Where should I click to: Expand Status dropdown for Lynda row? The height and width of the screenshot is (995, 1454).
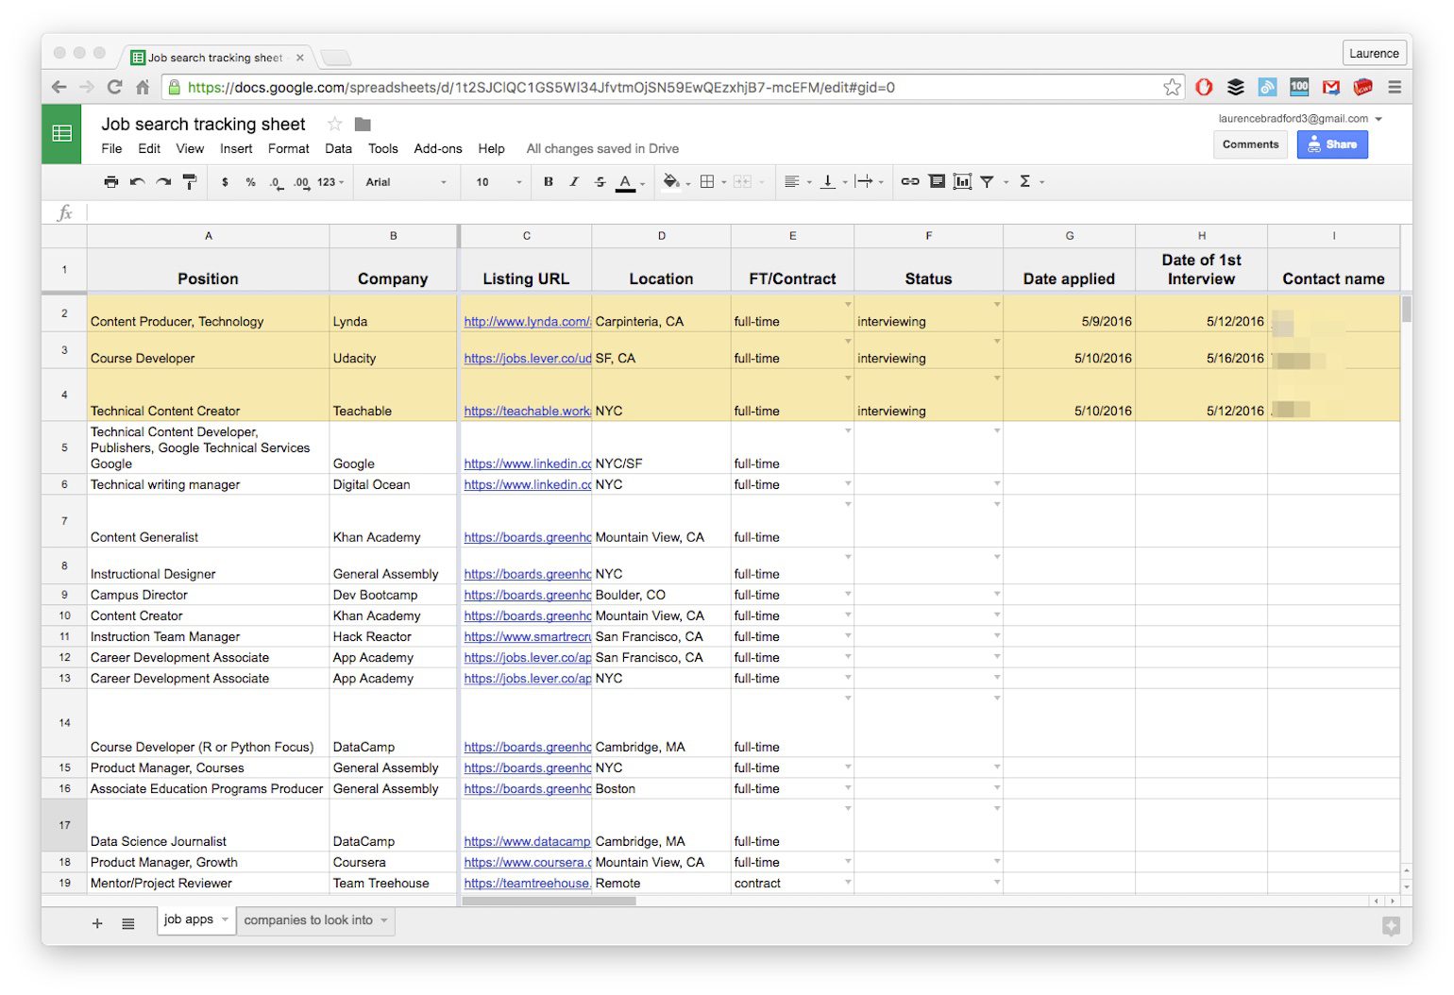tap(997, 305)
